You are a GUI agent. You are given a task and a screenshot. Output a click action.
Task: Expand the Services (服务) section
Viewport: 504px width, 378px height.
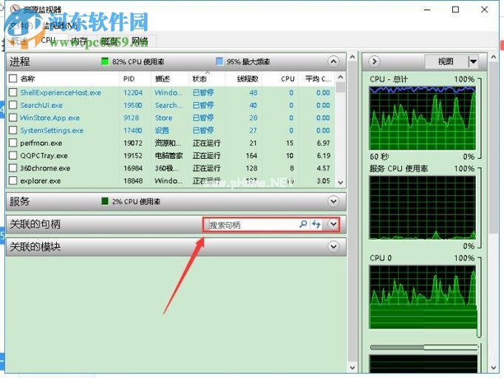[x=333, y=201]
